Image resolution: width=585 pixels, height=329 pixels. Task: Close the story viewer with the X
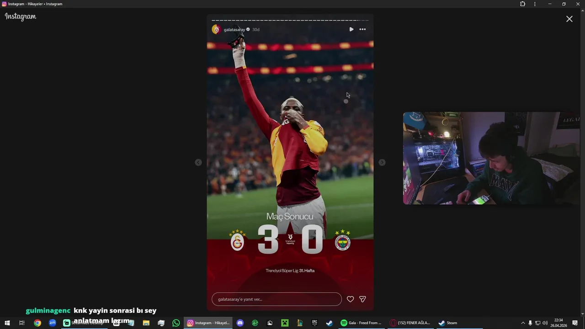click(569, 19)
